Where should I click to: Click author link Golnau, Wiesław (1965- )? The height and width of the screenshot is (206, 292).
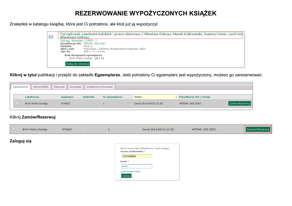click(x=78, y=41)
